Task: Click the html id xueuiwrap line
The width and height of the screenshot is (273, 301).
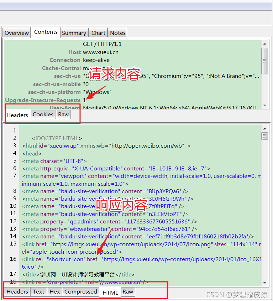Action: [x=106, y=146]
